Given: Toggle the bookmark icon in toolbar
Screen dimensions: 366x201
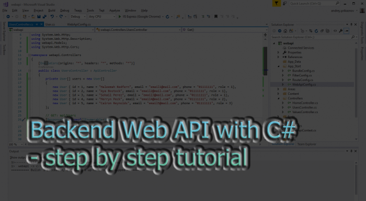Looking at the screenshot, I should pos(216,17).
